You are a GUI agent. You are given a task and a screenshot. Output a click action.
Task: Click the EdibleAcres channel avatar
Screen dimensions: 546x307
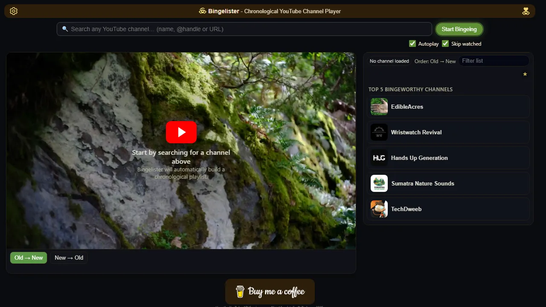click(379, 107)
